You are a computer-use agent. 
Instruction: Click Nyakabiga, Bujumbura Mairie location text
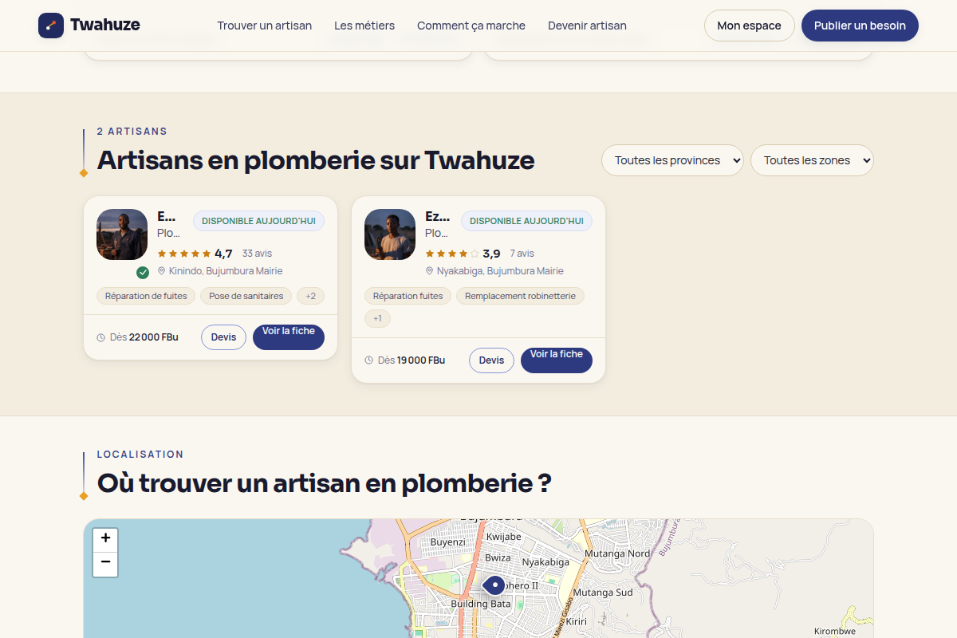point(500,271)
